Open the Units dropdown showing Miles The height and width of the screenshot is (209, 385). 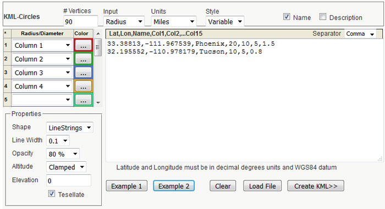pyautogui.click(x=174, y=21)
